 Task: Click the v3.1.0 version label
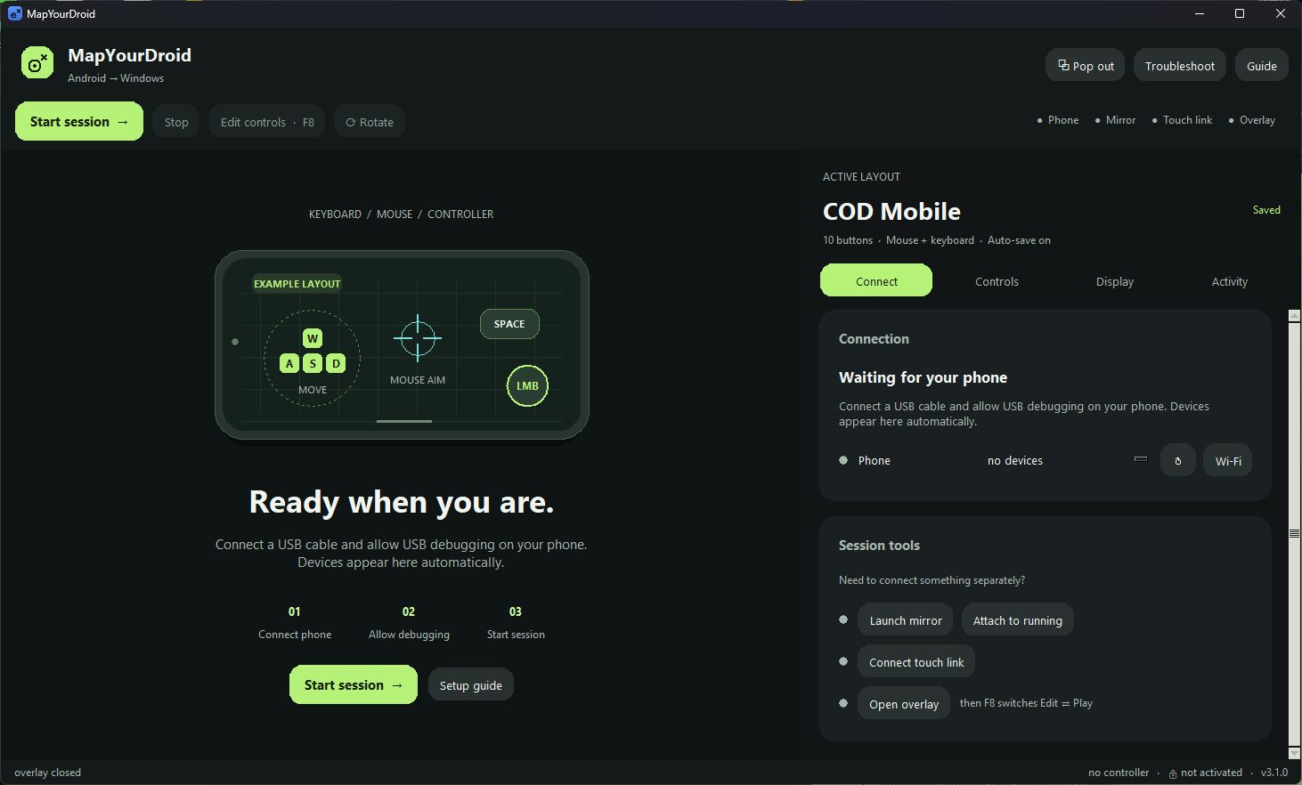tap(1274, 773)
